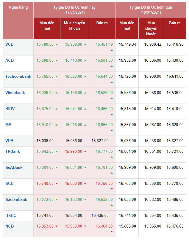Click the red arrow below SCB's 16,750.00
Viewport: 189px width, 240px height.
pyautogui.click(x=112, y=189)
